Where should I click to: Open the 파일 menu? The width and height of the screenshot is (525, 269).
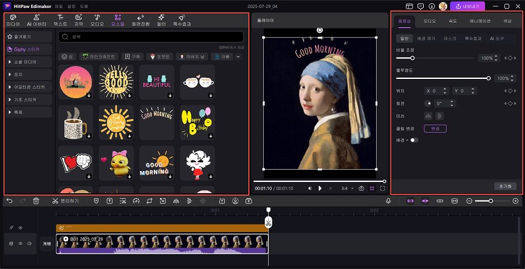coord(59,6)
